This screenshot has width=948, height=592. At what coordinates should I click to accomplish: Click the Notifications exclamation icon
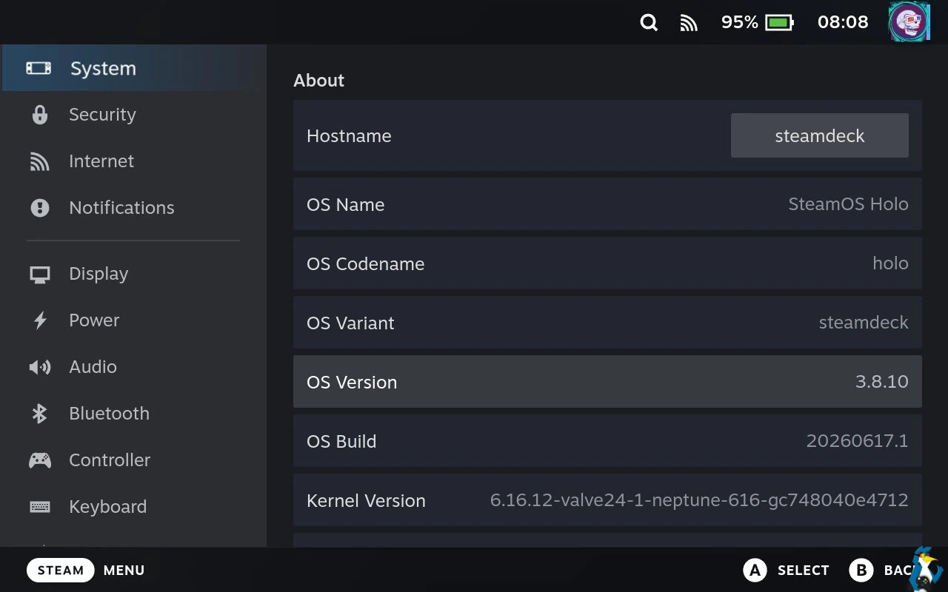pyautogui.click(x=40, y=208)
